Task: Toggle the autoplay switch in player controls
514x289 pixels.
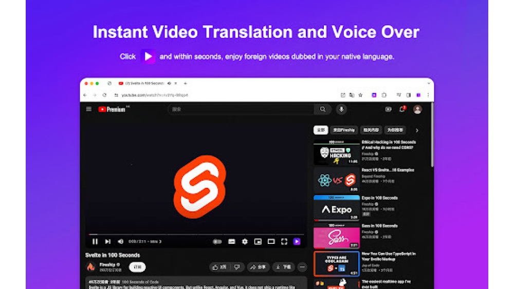Action: coord(217,242)
